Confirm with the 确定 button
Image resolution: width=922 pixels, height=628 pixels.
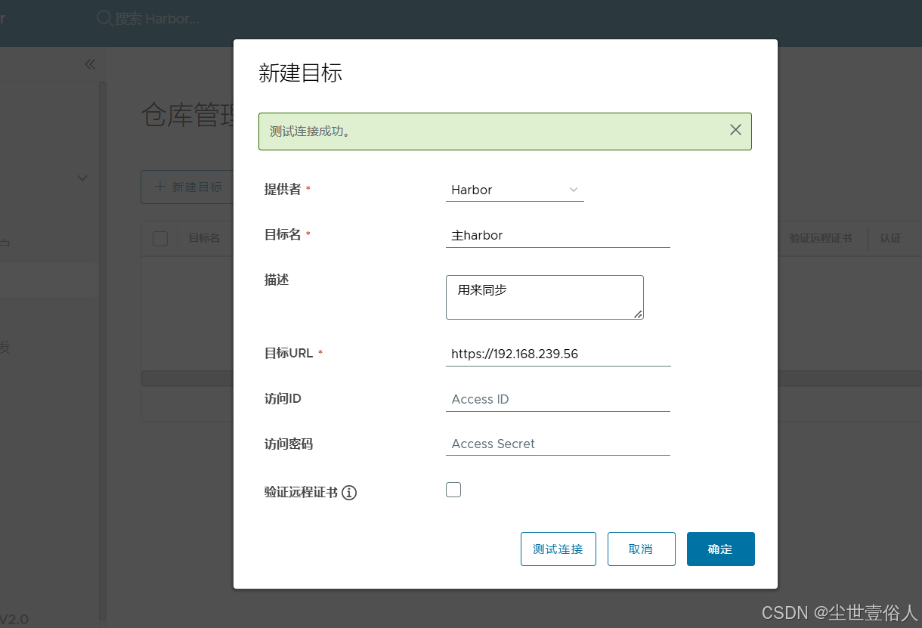click(720, 549)
